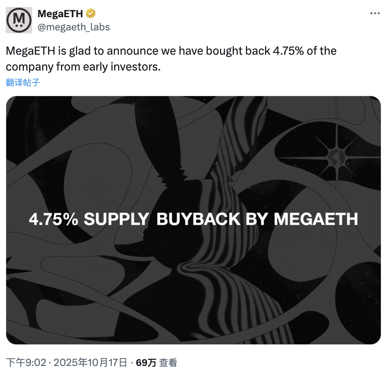Click the word "SUPPLY" in the image

tap(116, 219)
